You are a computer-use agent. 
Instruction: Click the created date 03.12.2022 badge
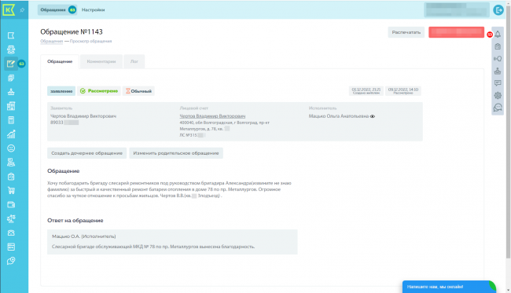tap(366, 91)
